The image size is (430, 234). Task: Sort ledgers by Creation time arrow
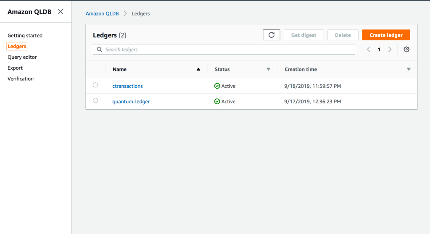tap(409, 69)
